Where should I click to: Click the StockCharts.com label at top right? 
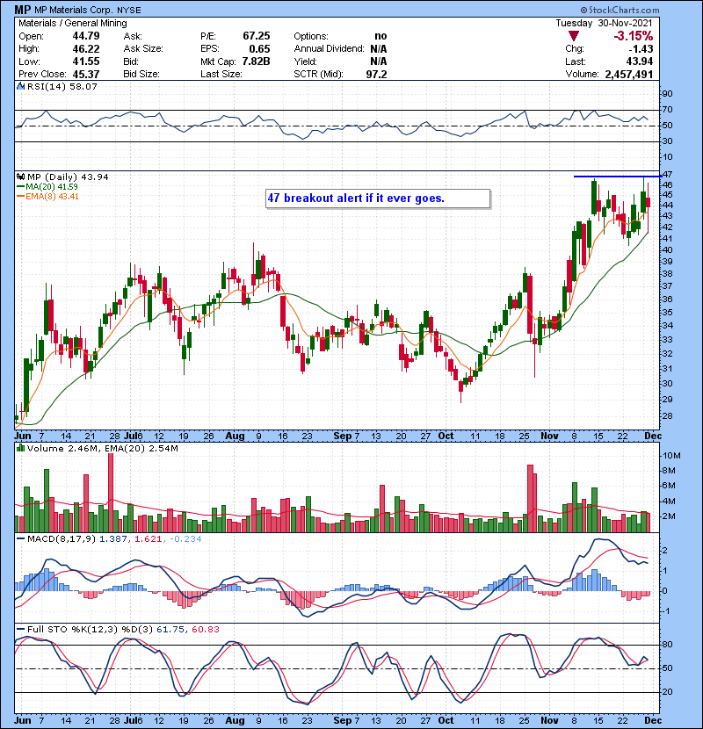click(x=620, y=10)
